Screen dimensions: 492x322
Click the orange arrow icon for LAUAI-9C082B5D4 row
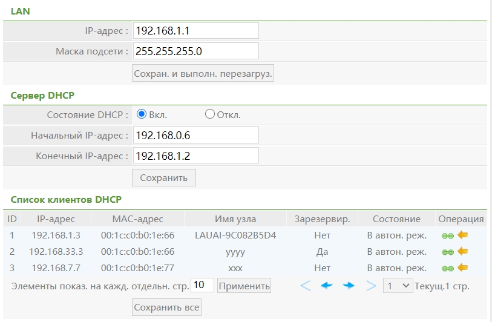(x=462, y=235)
